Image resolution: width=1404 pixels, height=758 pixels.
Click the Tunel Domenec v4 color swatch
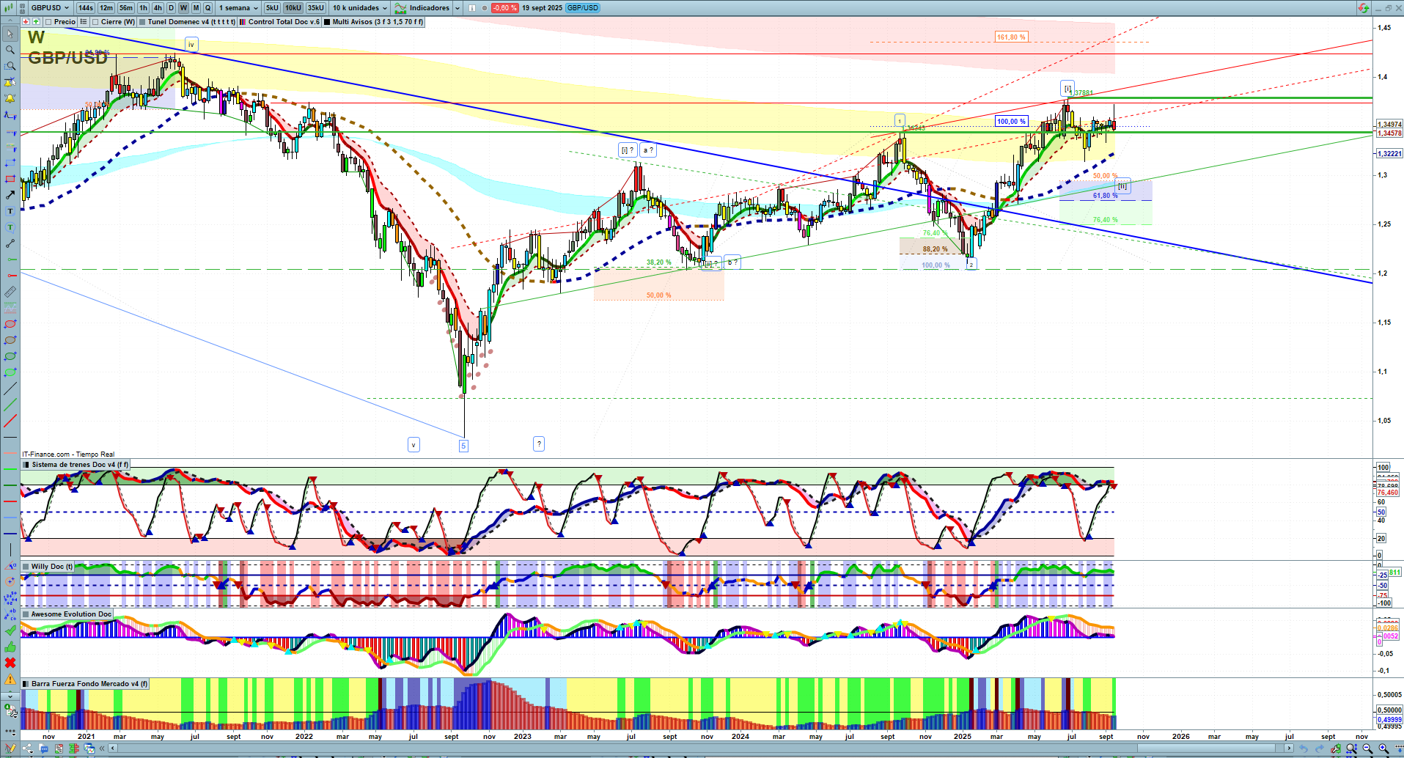[x=142, y=22]
